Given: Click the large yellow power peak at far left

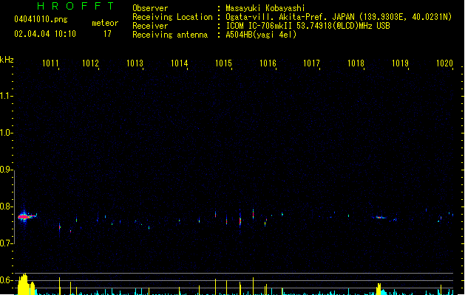Looking at the screenshot, I should point(24,285).
